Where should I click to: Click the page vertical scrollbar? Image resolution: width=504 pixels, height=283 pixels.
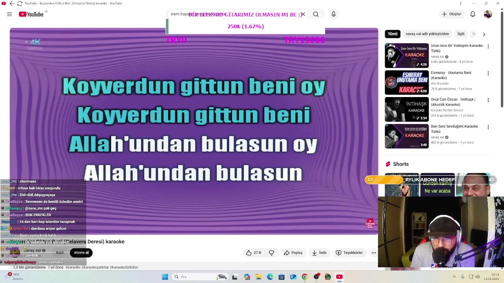point(502,59)
